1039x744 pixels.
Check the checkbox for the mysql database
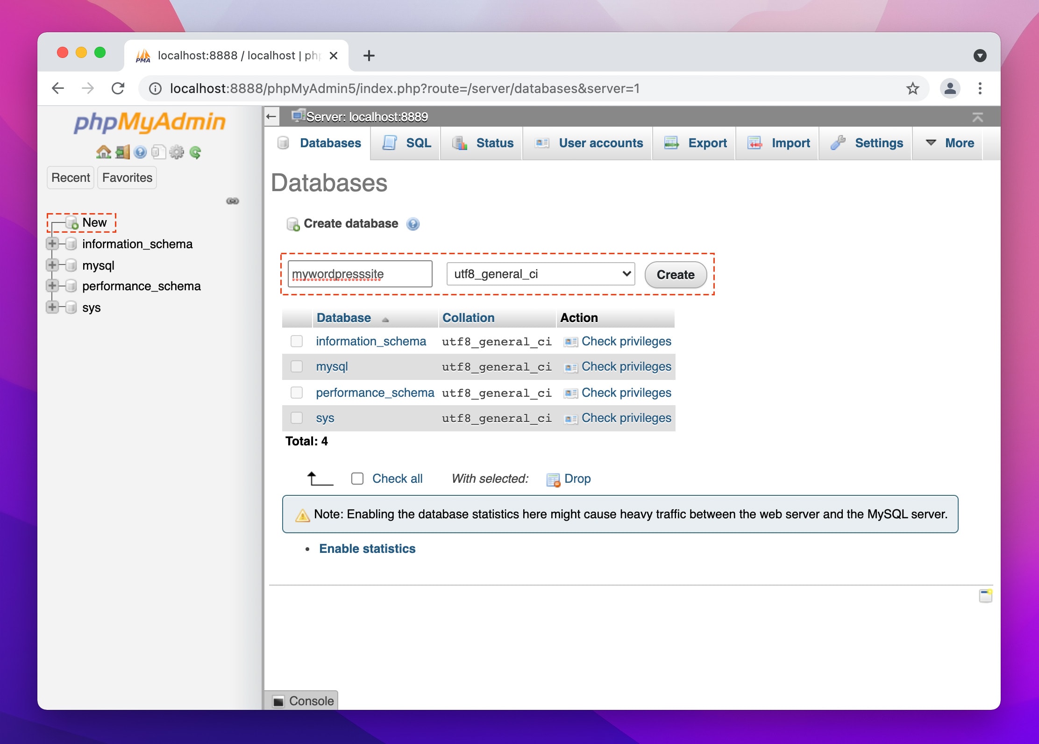(297, 367)
